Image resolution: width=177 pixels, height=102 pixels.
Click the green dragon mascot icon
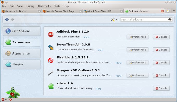[x=13, y=93]
